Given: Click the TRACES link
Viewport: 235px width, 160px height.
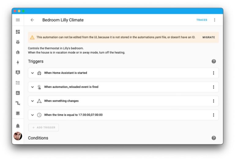Looking at the screenshot, I should click(202, 20).
